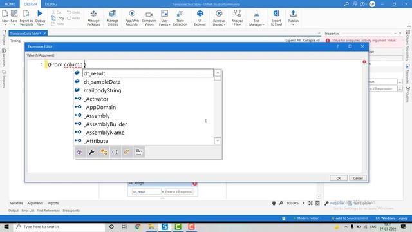The height and width of the screenshot is (232, 412).
Task: Click autocomplete scrollbar up arrow
Action: tap(218, 73)
